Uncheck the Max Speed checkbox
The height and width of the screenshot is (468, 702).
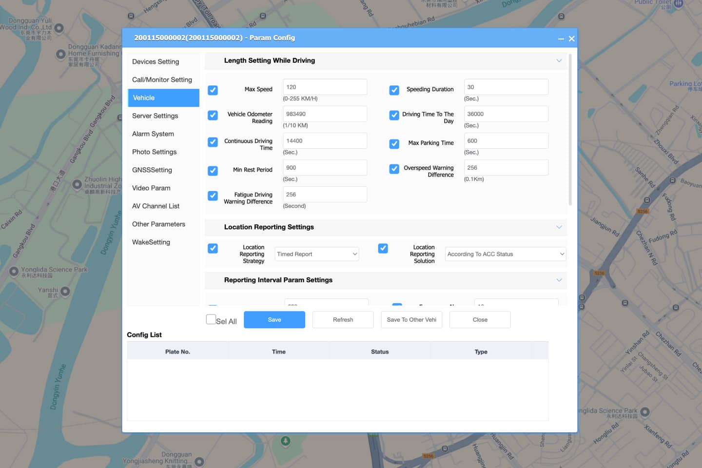[213, 90]
